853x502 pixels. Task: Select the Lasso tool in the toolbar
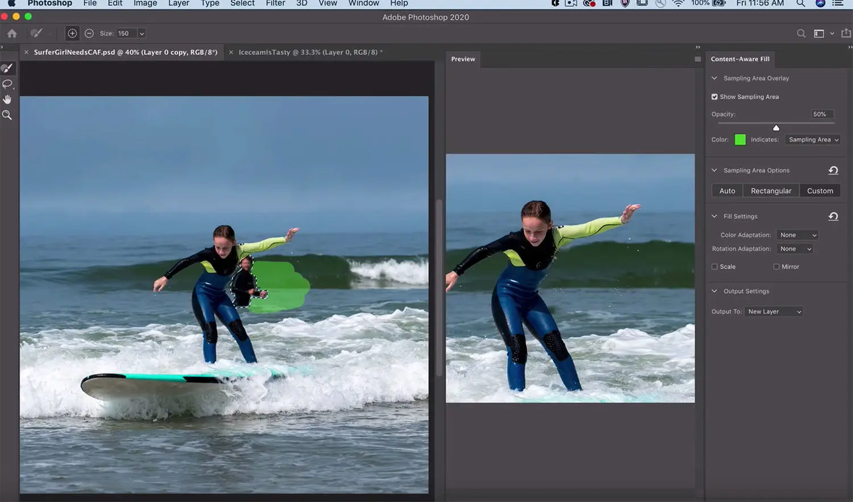click(8, 84)
